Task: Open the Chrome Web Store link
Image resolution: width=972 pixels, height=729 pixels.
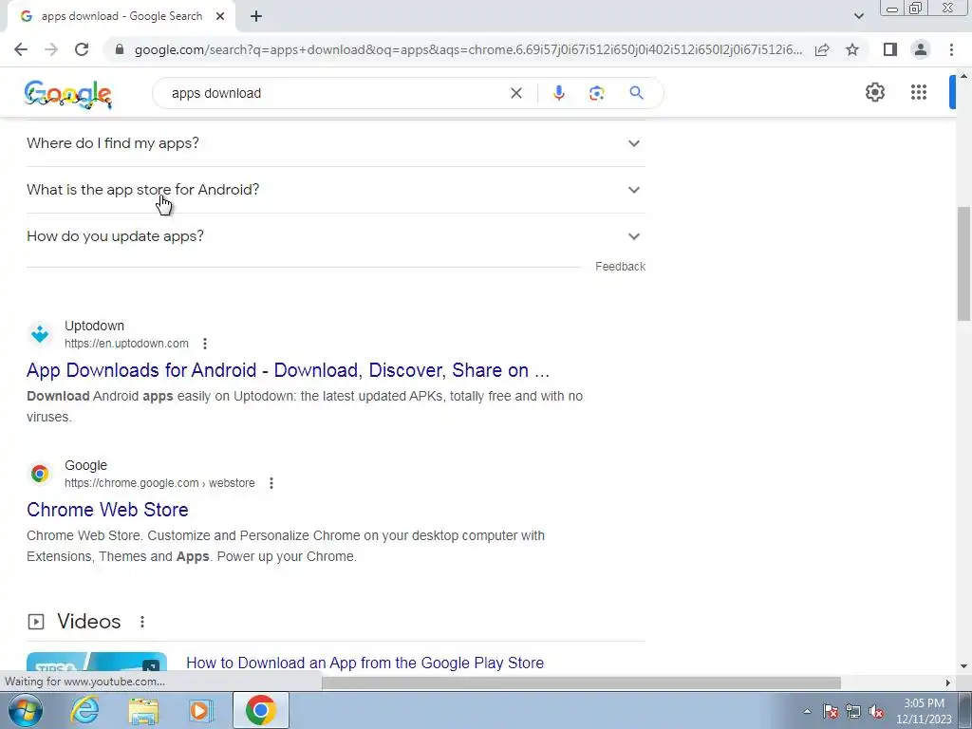Action: 107,510
